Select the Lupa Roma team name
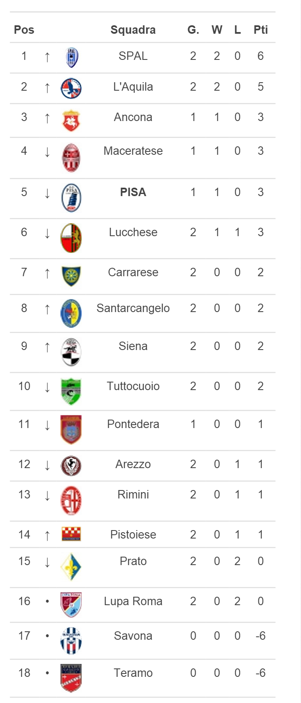 point(133,601)
